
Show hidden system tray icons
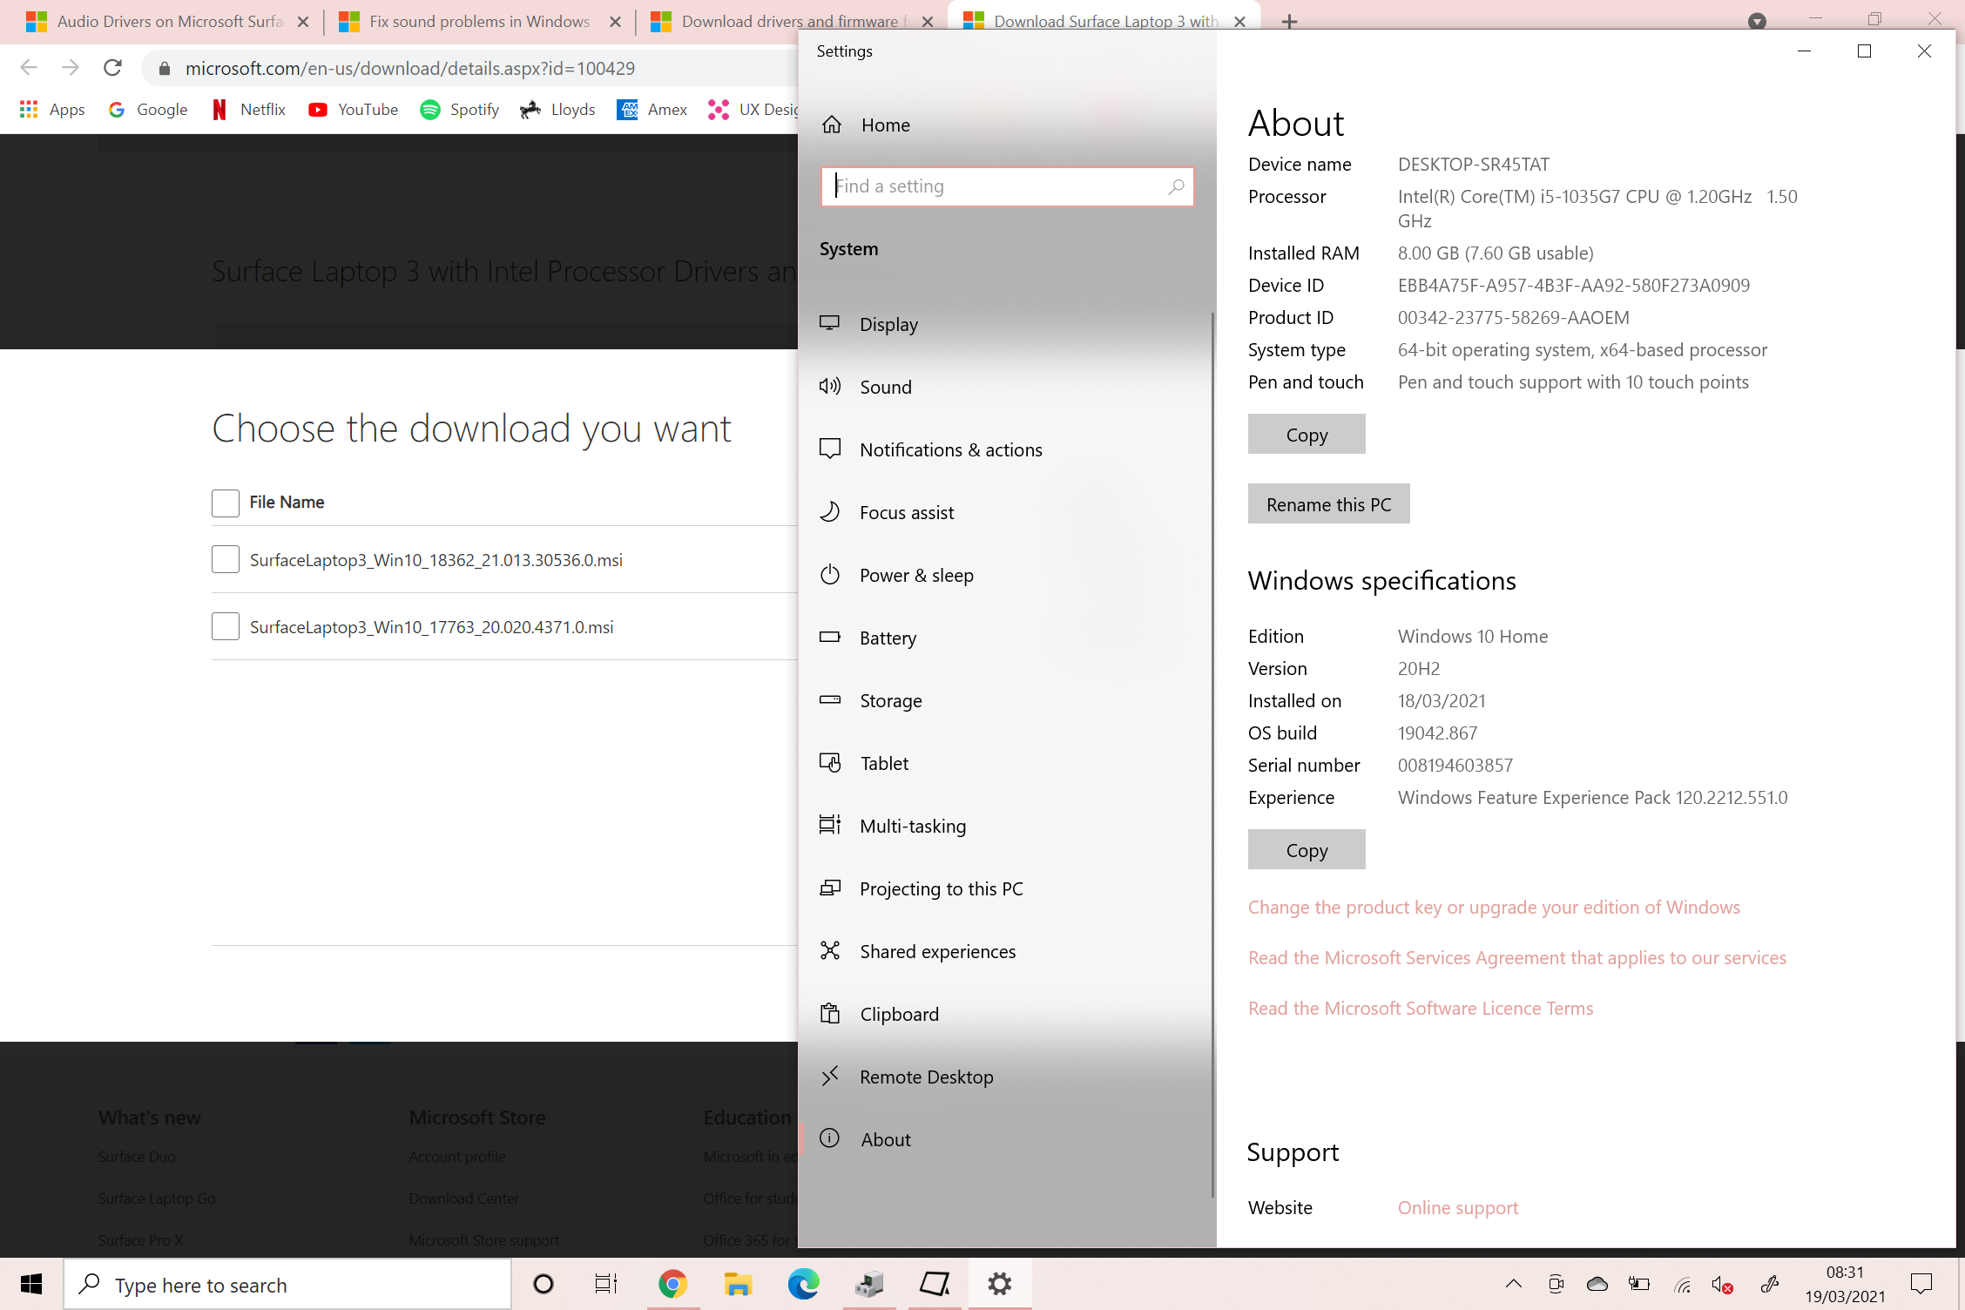pyautogui.click(x=1514, y=1284)
